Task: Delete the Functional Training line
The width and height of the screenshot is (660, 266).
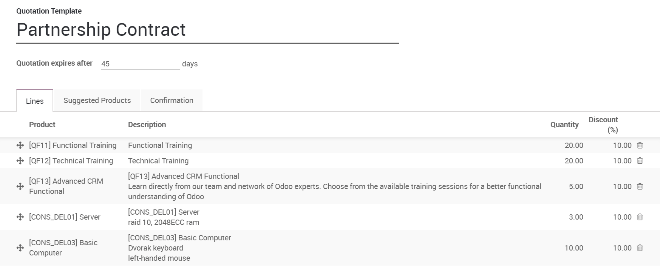Action: click(640, 145)
